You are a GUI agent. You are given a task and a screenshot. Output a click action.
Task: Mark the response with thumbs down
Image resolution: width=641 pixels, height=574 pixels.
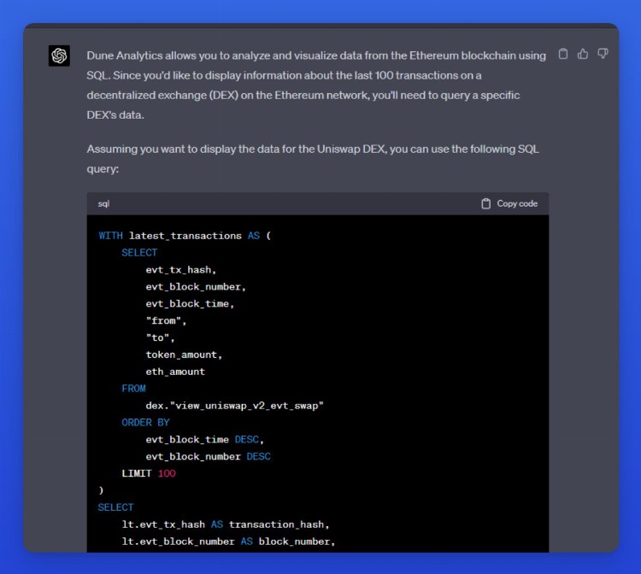tap(603, 54)
